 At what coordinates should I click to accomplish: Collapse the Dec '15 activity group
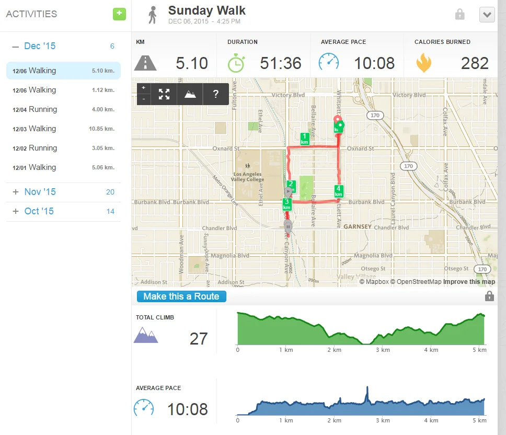pos(16,46)
